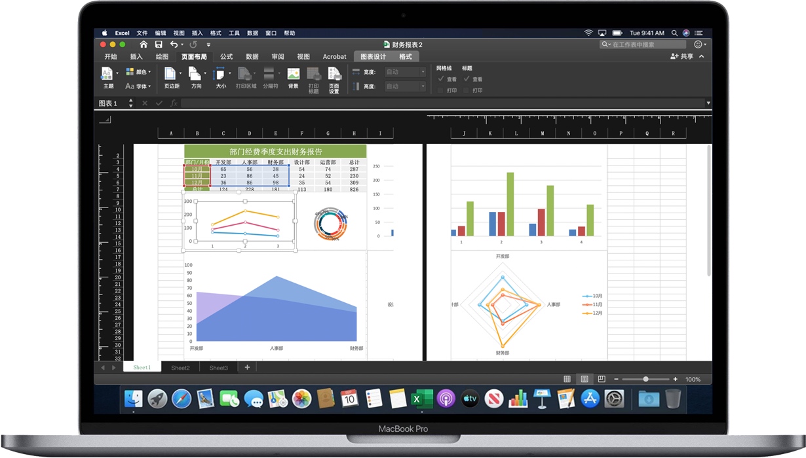
Task: Adjust the zoom slider in the status bar
Action: click(645, 379)
